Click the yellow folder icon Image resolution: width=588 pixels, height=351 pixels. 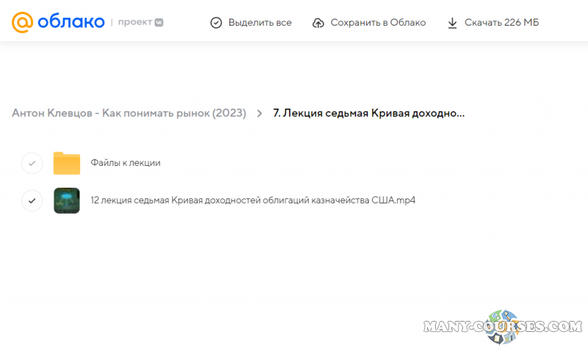click(67, 163)
